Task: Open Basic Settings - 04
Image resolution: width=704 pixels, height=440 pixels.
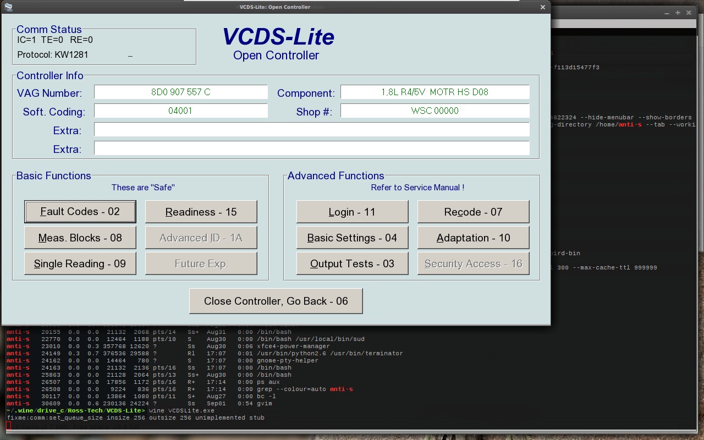Action: pyautogui.click(x=353, y=238)
